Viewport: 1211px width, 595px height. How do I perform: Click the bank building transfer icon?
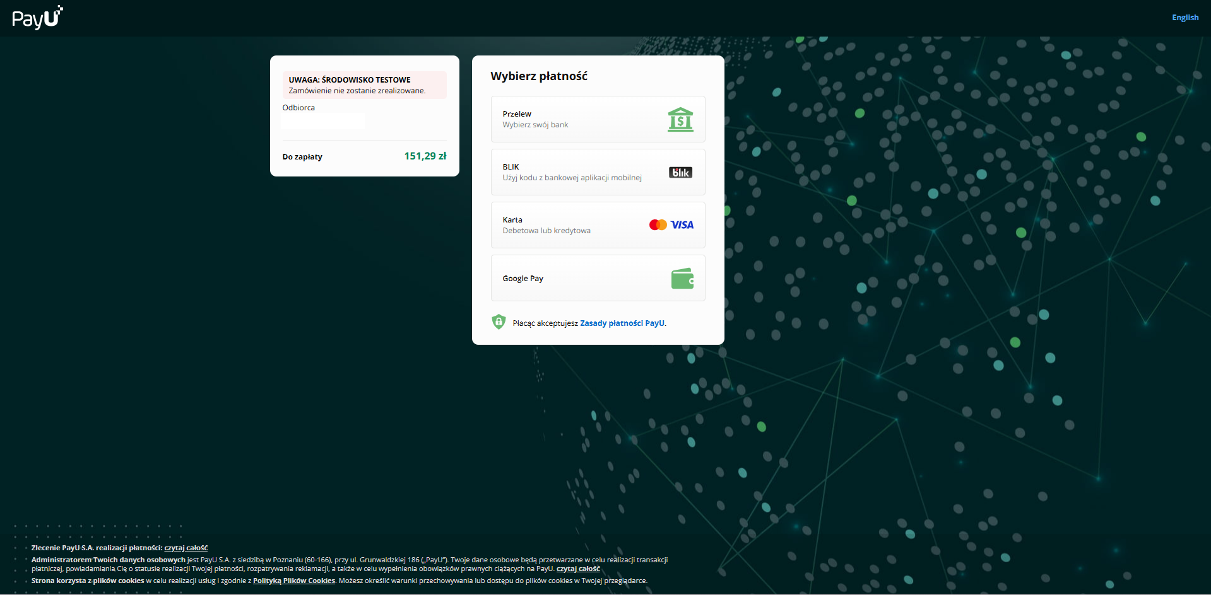tap(680, 119)
